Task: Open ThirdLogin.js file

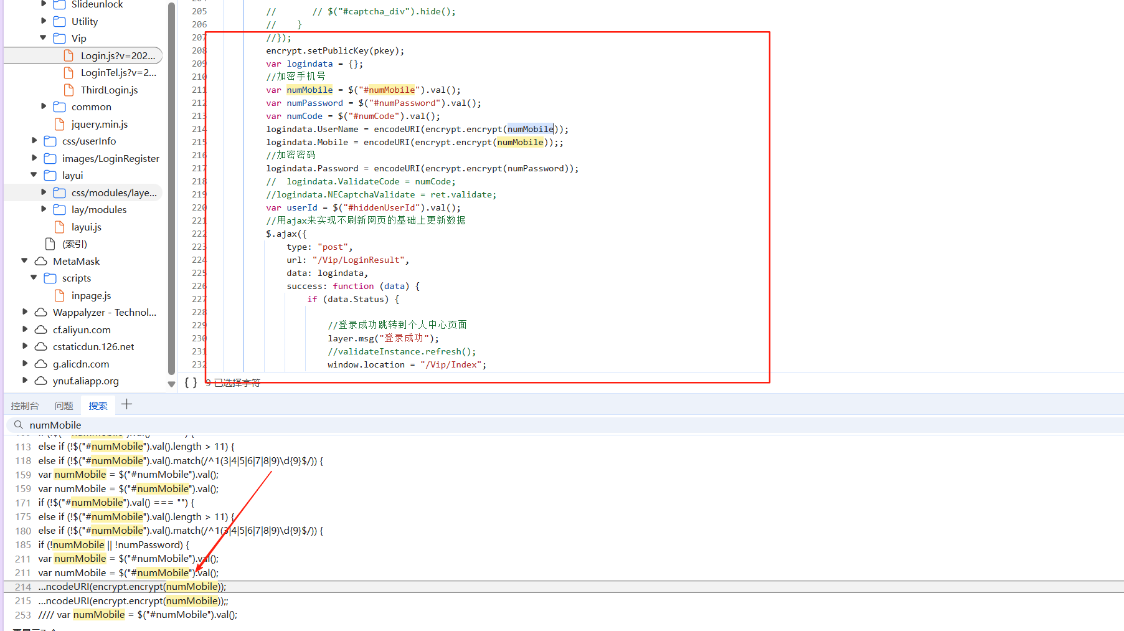Action: click(109, 90)
